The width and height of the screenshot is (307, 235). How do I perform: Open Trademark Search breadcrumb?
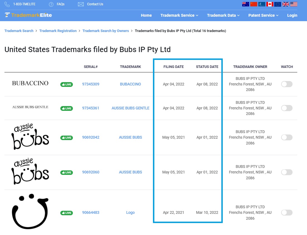pyautogui.click(x=19, y=31)
